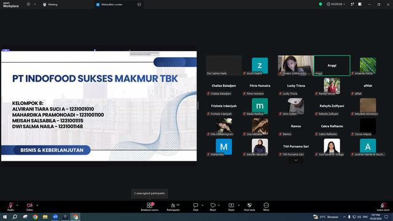
Task: Switch to Mahardika's screen tab
Action: point(119,4)
